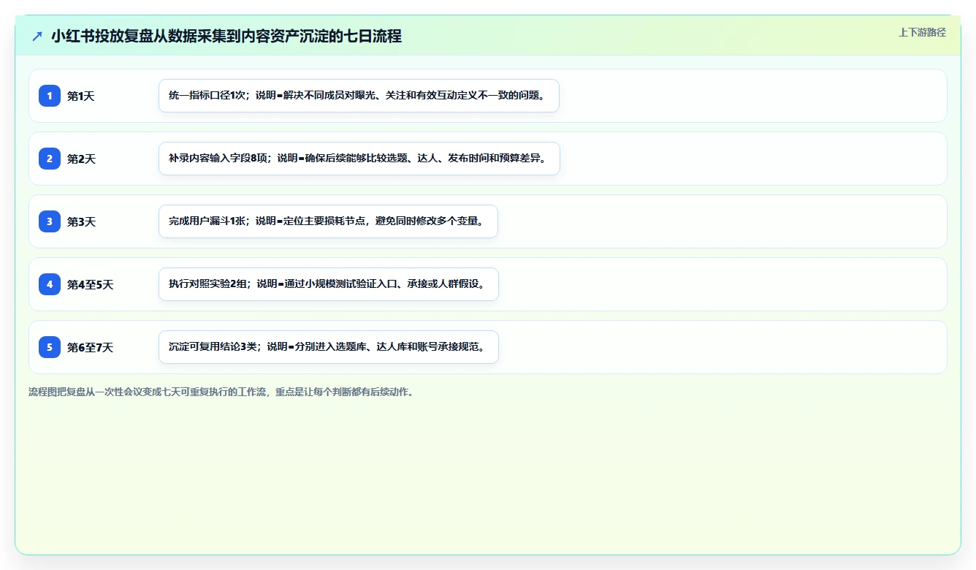Select the 第2天 label
The image size is (976, 570).
(x=81, y=159)
